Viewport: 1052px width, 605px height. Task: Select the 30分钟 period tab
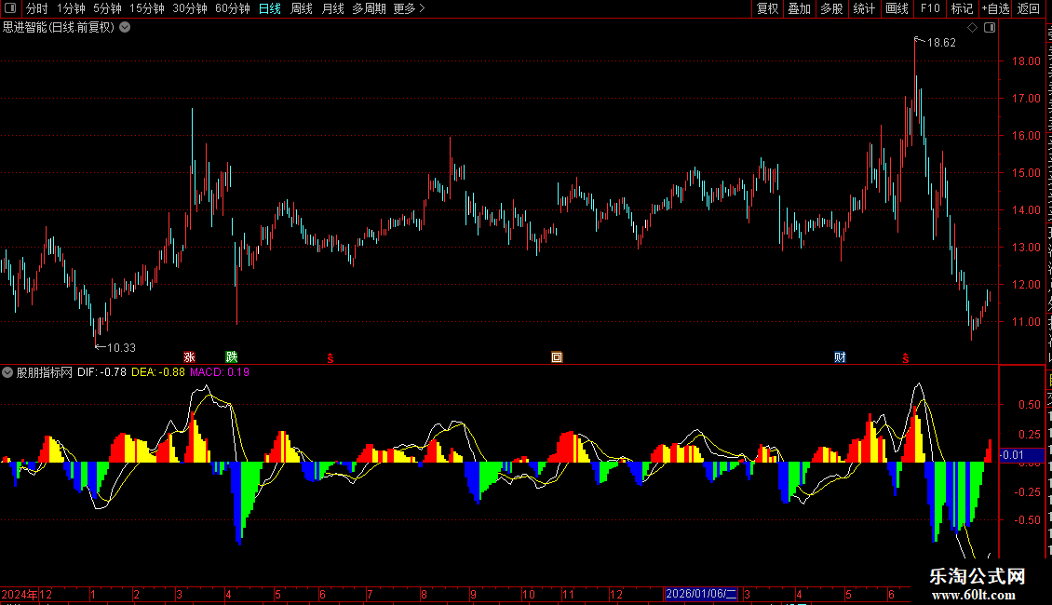[190, 8]
